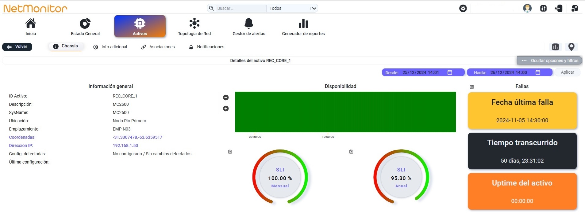
Task: Click the chart panel icon beside location pin
Action: [556, 47]
